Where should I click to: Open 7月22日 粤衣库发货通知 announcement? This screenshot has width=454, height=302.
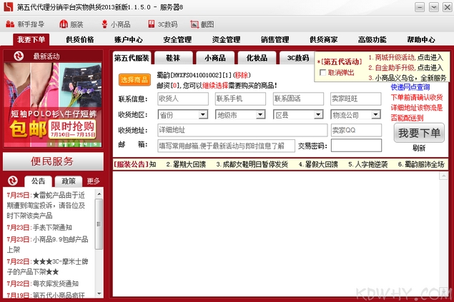coord(43,283)
